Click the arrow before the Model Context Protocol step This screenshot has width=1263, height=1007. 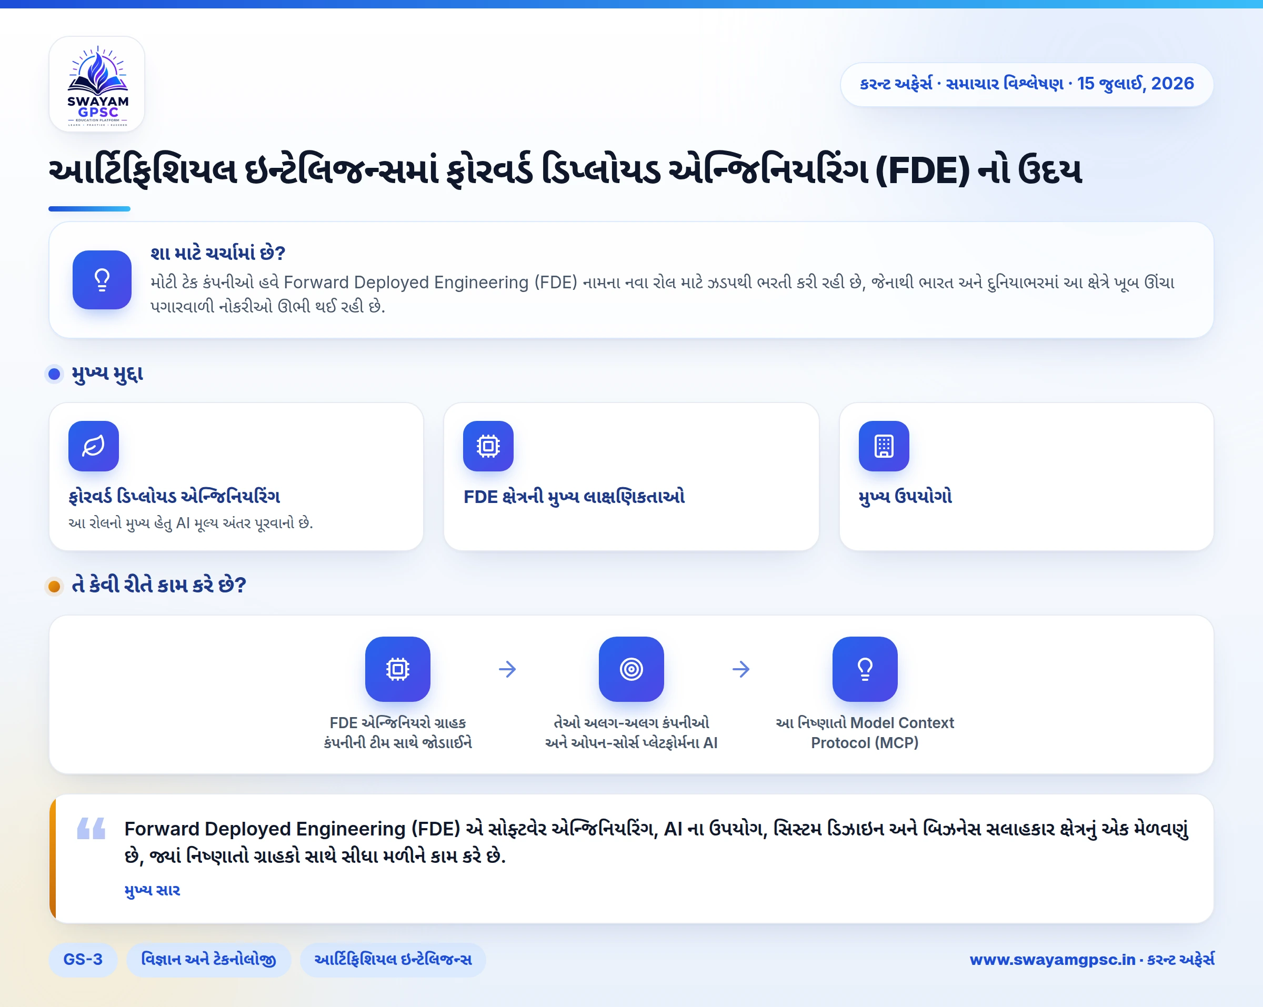741,669
